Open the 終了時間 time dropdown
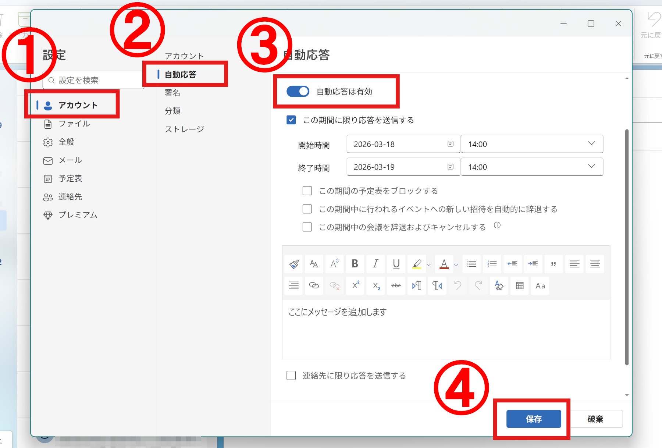This screenshot has height=448, width=662. coord(531,167)
